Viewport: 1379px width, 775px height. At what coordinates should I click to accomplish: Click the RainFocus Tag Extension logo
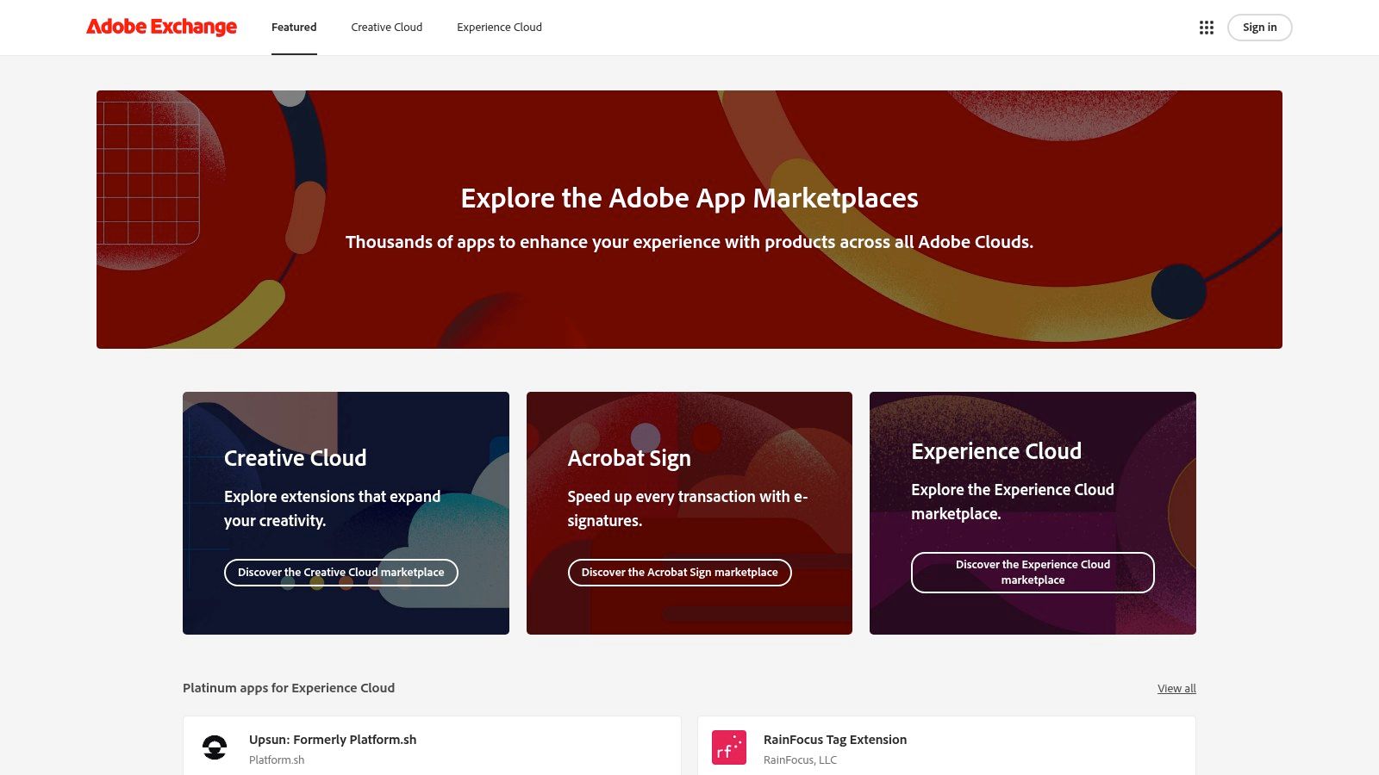(x=728, y=747)
